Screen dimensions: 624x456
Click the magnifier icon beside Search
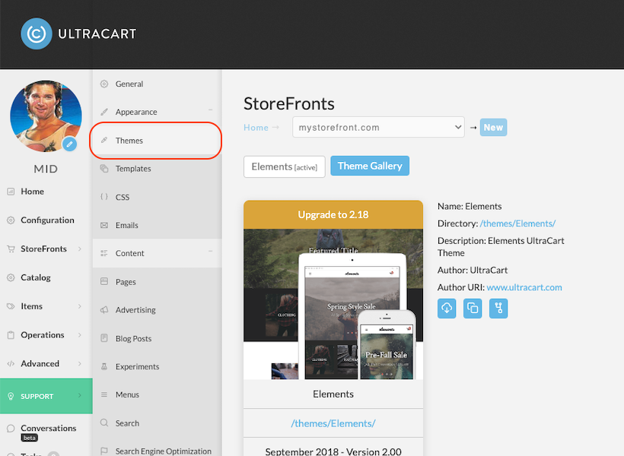104,423
